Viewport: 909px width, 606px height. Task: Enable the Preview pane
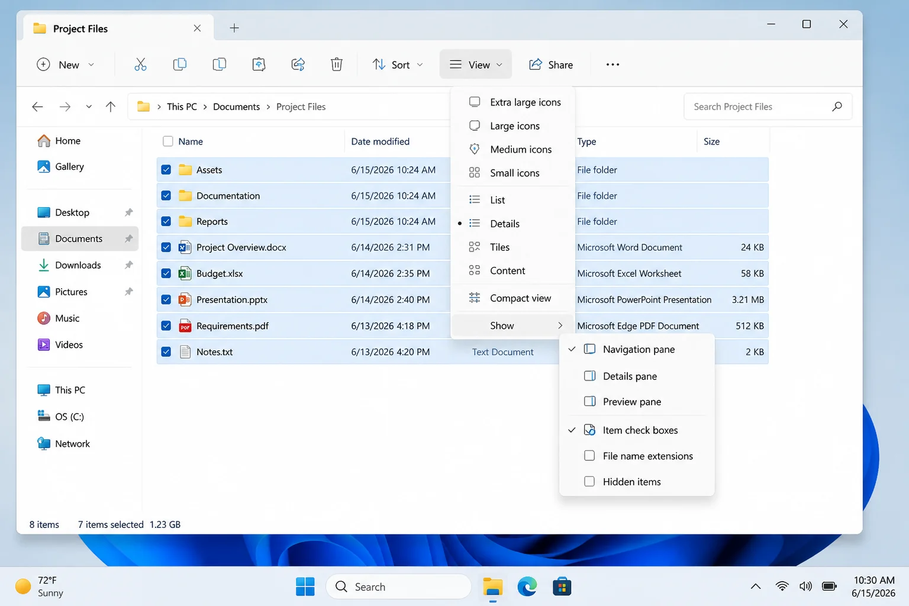[637, 402]
